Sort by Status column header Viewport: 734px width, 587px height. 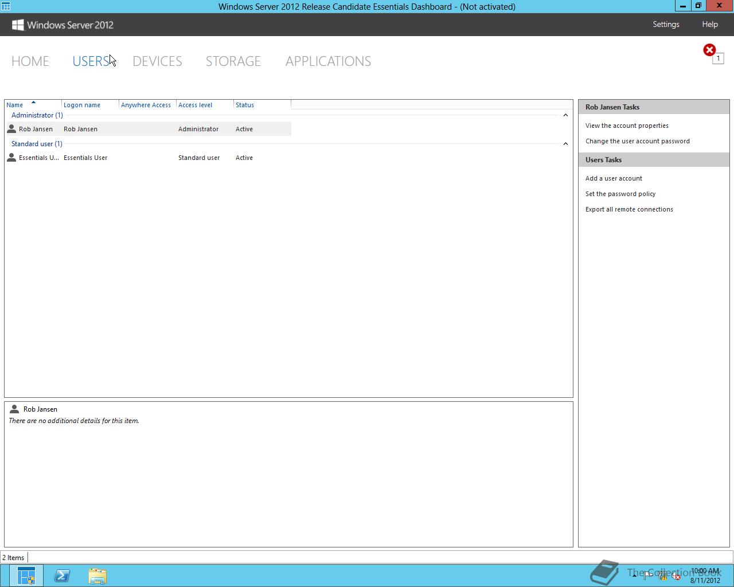(x=262, y=105)
